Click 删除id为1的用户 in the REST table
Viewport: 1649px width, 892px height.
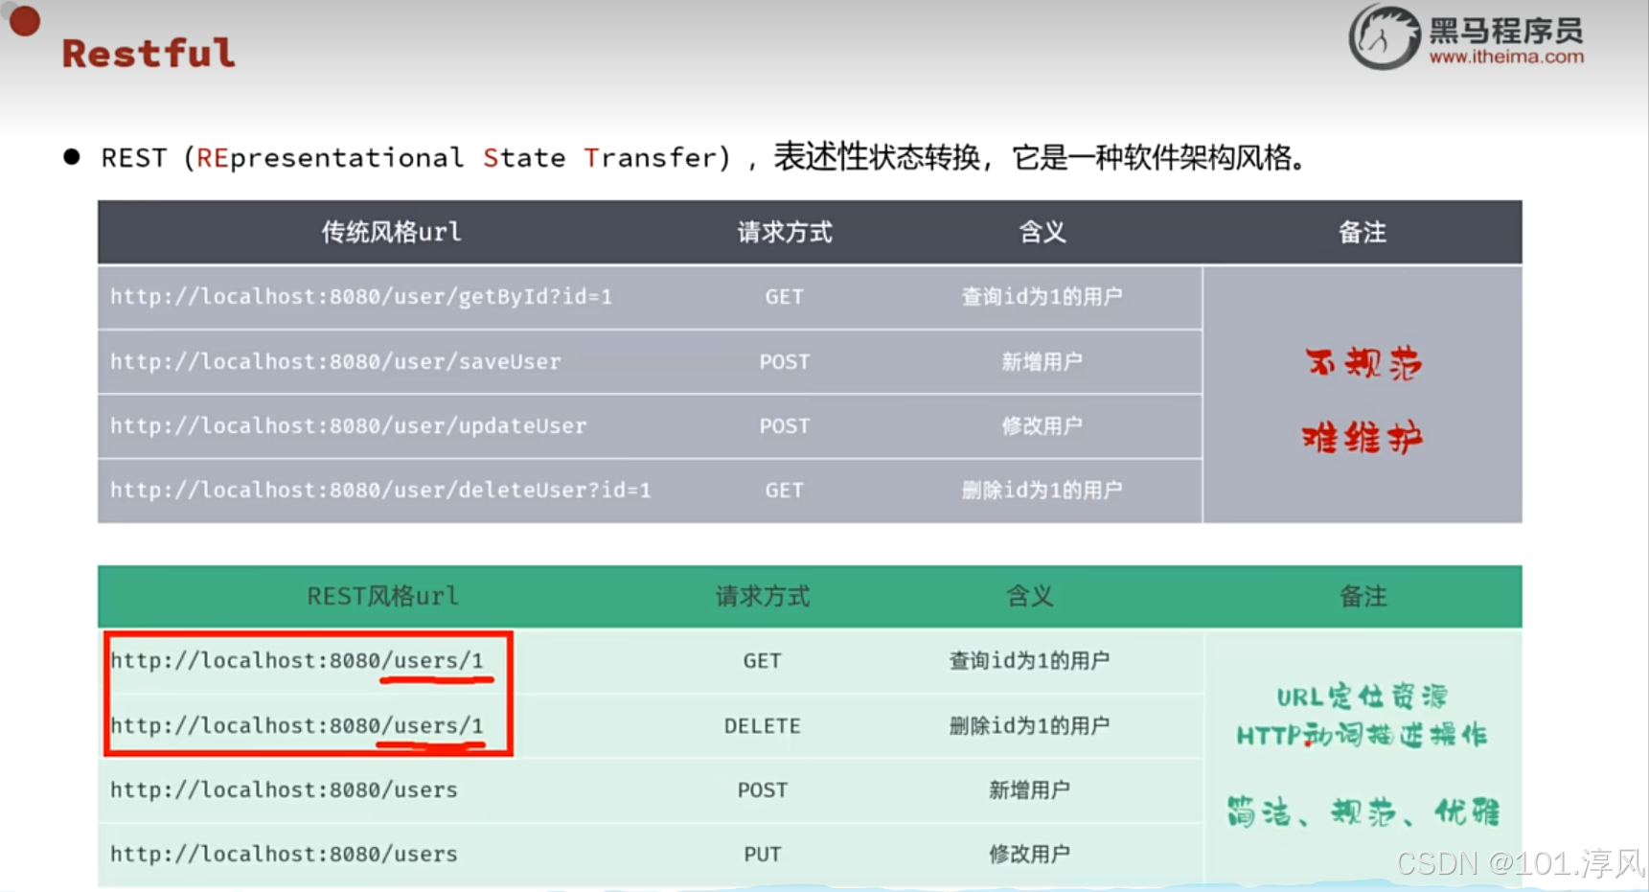(x=1029, y=726)
